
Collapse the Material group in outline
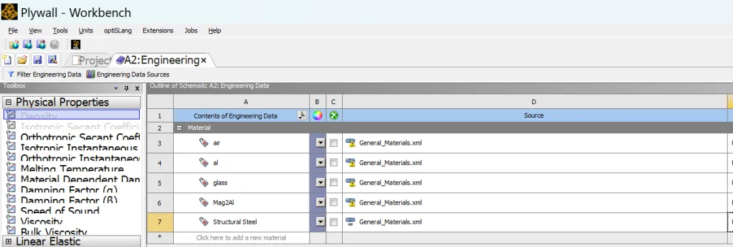click(179, 127)
